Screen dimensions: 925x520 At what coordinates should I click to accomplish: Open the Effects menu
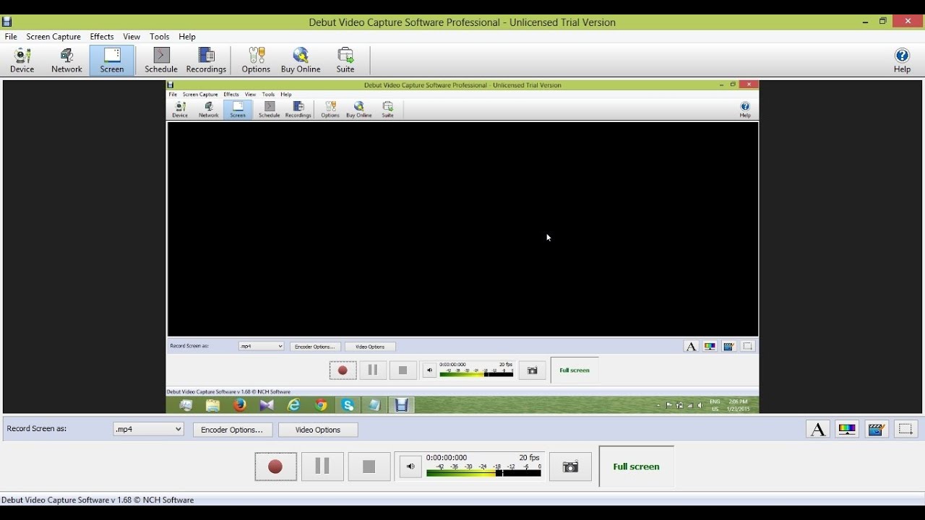tap(102, 37)
